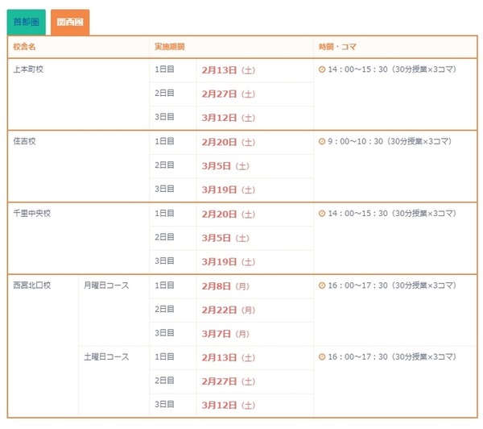Click the 校舎名 column header
The image size is (483, 429).
pos(24,47)
